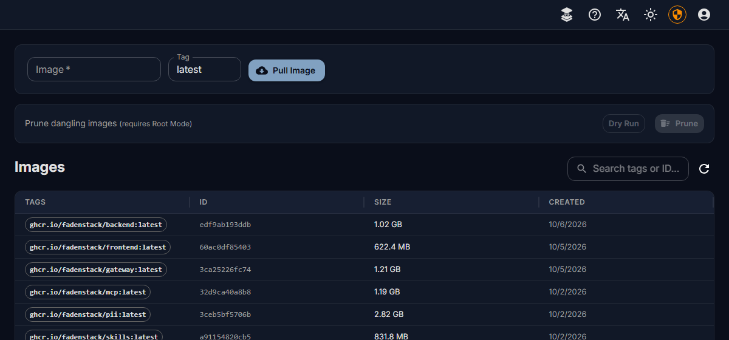Click the Pull Image button
Image resolution: width=729 pixels, height=340 pixels.
click(287, 70)
